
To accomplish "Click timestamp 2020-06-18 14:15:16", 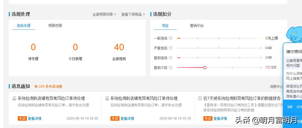I will click(175, 118).
